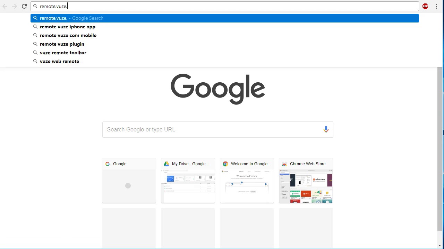Choose 'remote vuze com mobile' suggestion
This screenshot has height=249, width=444.
click(225, 35)
